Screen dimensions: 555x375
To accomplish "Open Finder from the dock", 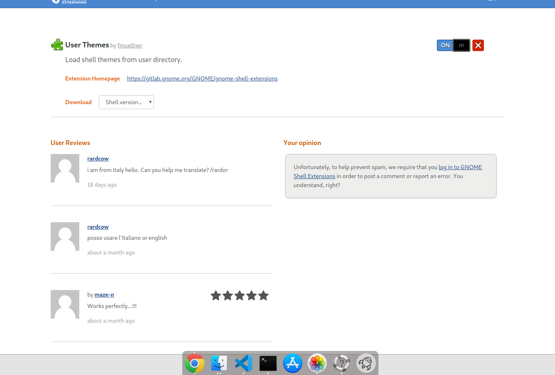I will [x=219, y=363].
